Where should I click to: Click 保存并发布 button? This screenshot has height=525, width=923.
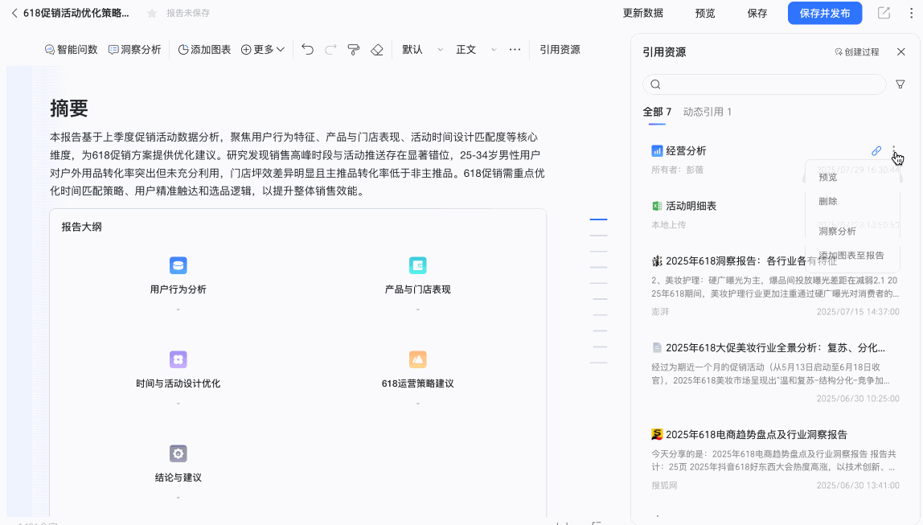pos(825,13)
